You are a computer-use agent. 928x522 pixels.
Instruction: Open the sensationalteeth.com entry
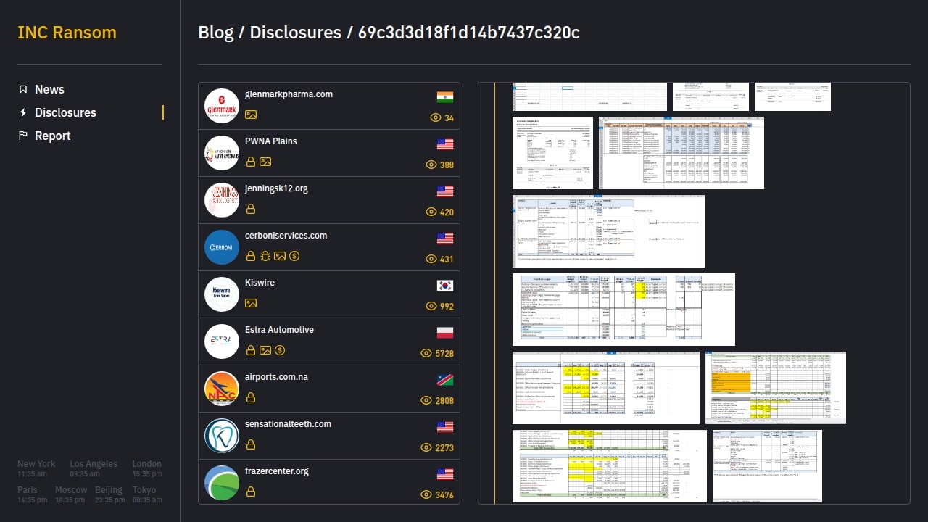pyautogui.click(x=329, y=436)
